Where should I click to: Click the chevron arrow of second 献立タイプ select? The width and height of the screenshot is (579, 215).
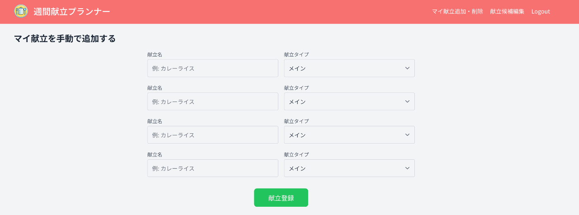click(x=407, y=102)
